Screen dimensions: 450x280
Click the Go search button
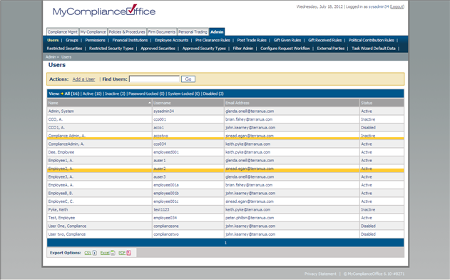tap(188, 79)
